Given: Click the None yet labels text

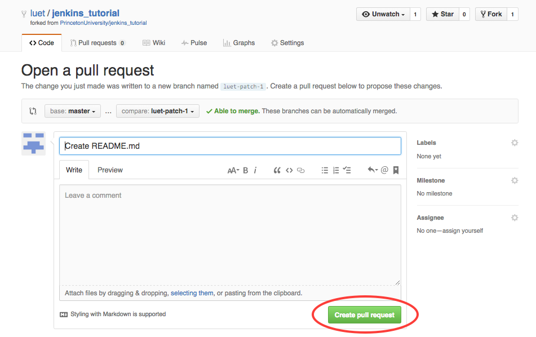Looking at the screenshot, I should 429,156.
